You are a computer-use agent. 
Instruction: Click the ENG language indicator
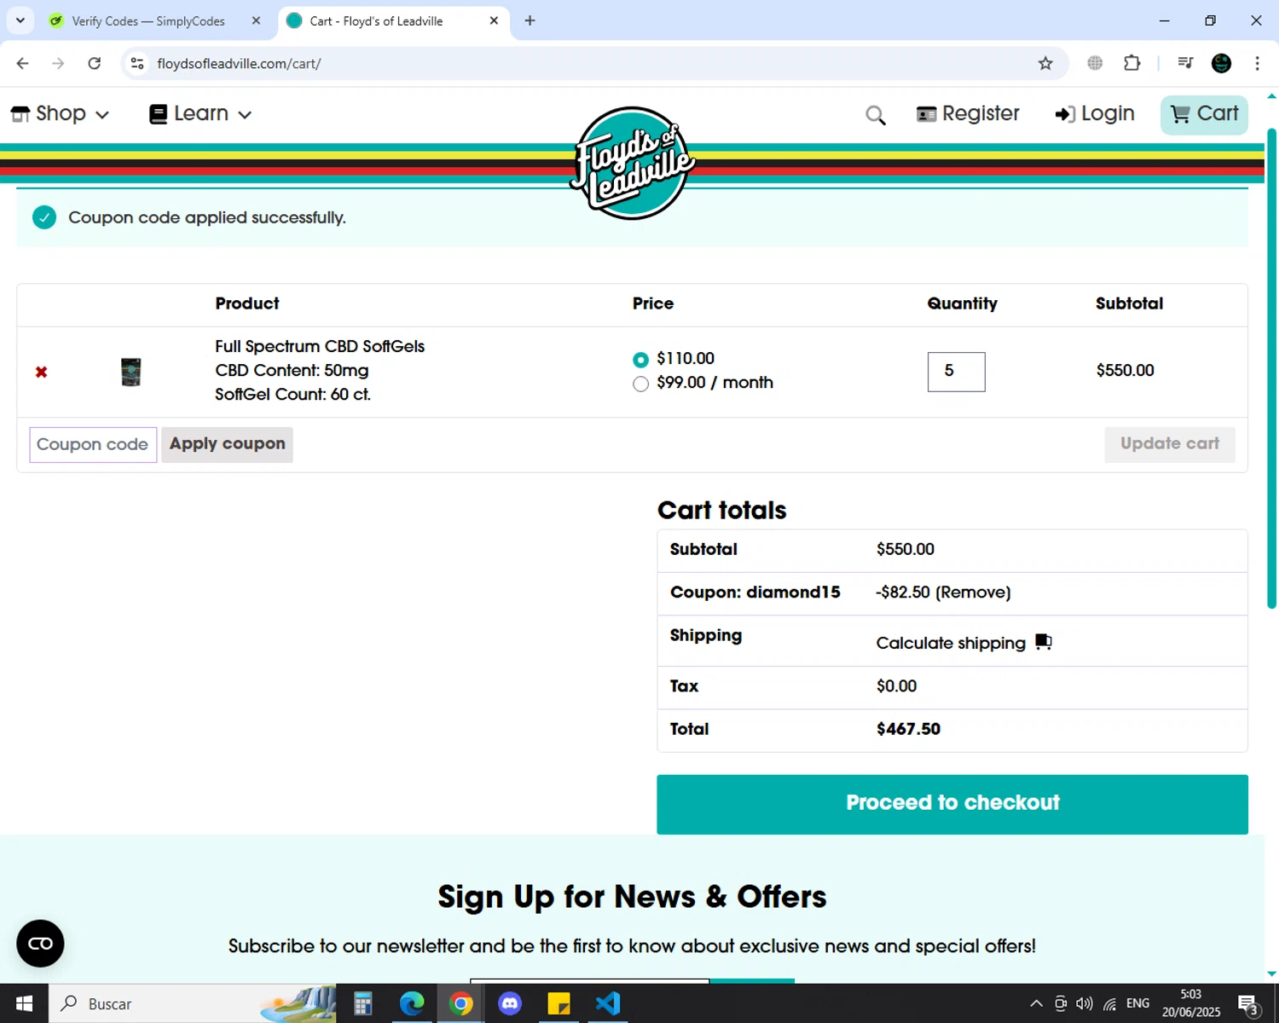coord(1137,1003)
